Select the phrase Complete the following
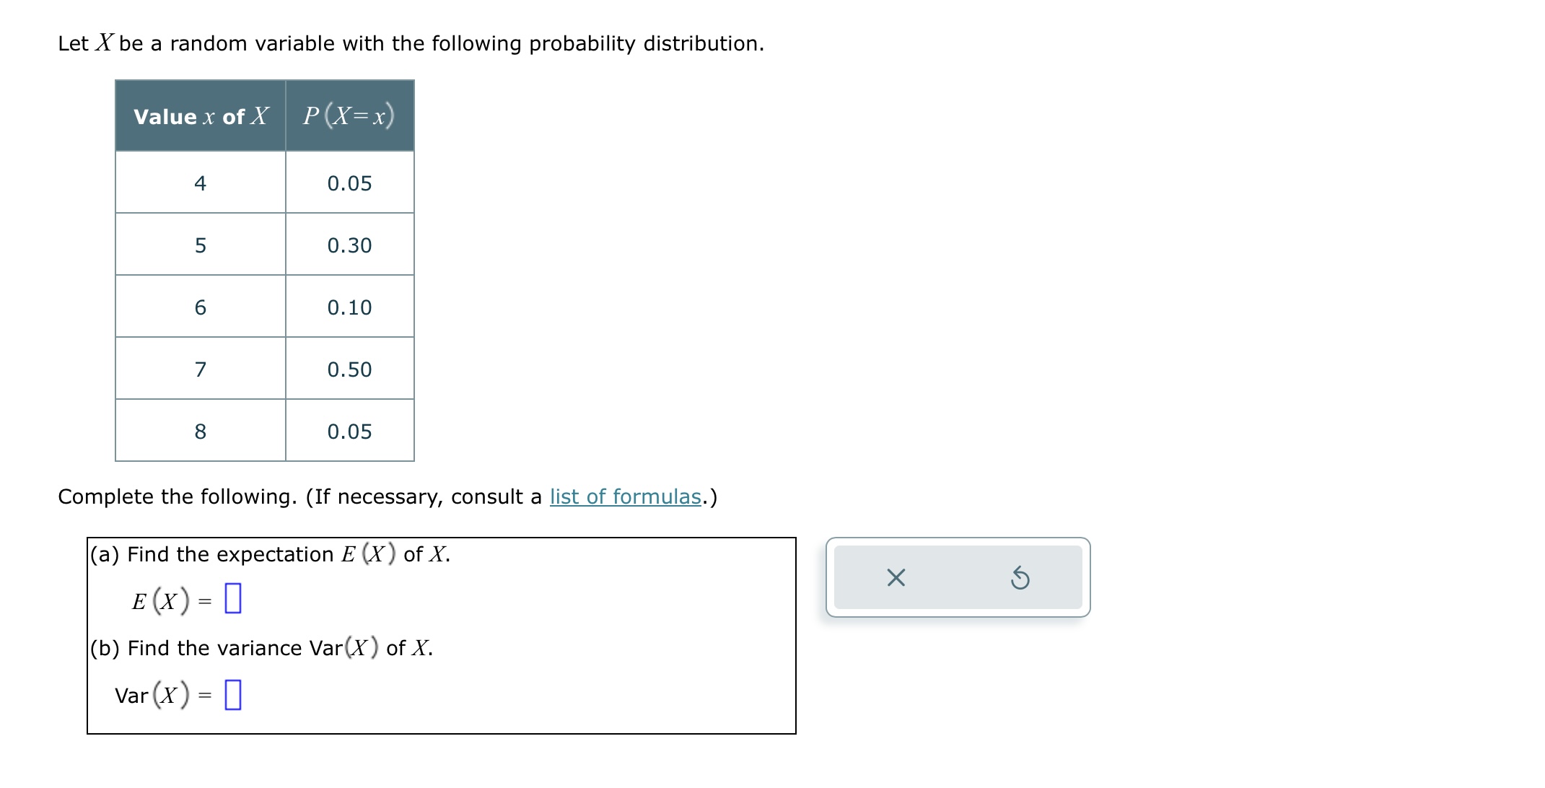The width and height of the screenshot is (1545, 788). [177, 496]
